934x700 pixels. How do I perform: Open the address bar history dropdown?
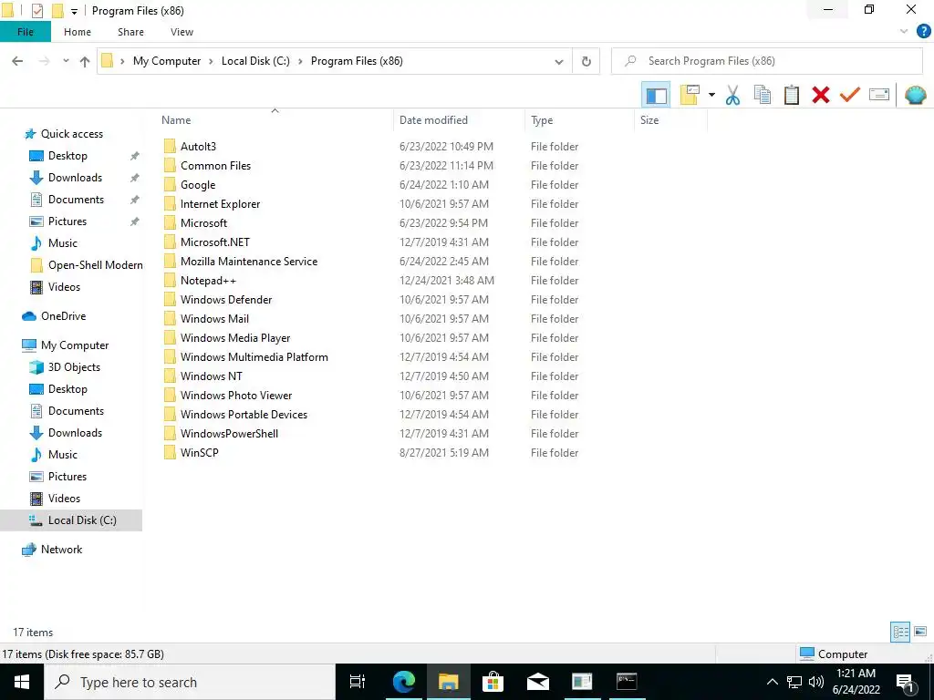click(559, 61)
